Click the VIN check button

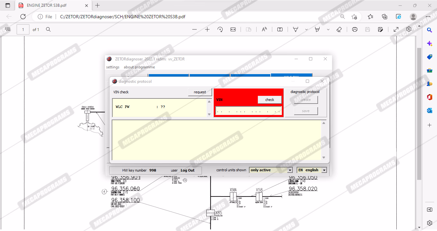click(x=270, y=100)
